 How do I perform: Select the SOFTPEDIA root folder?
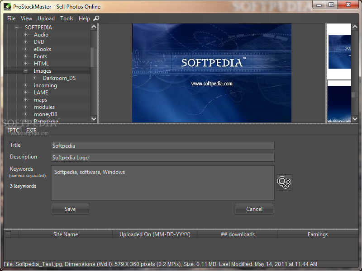click(38, 27)
